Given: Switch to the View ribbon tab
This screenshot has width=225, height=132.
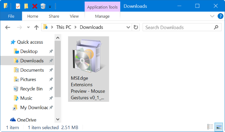Looking at the screenshot, I should point(74,16).
